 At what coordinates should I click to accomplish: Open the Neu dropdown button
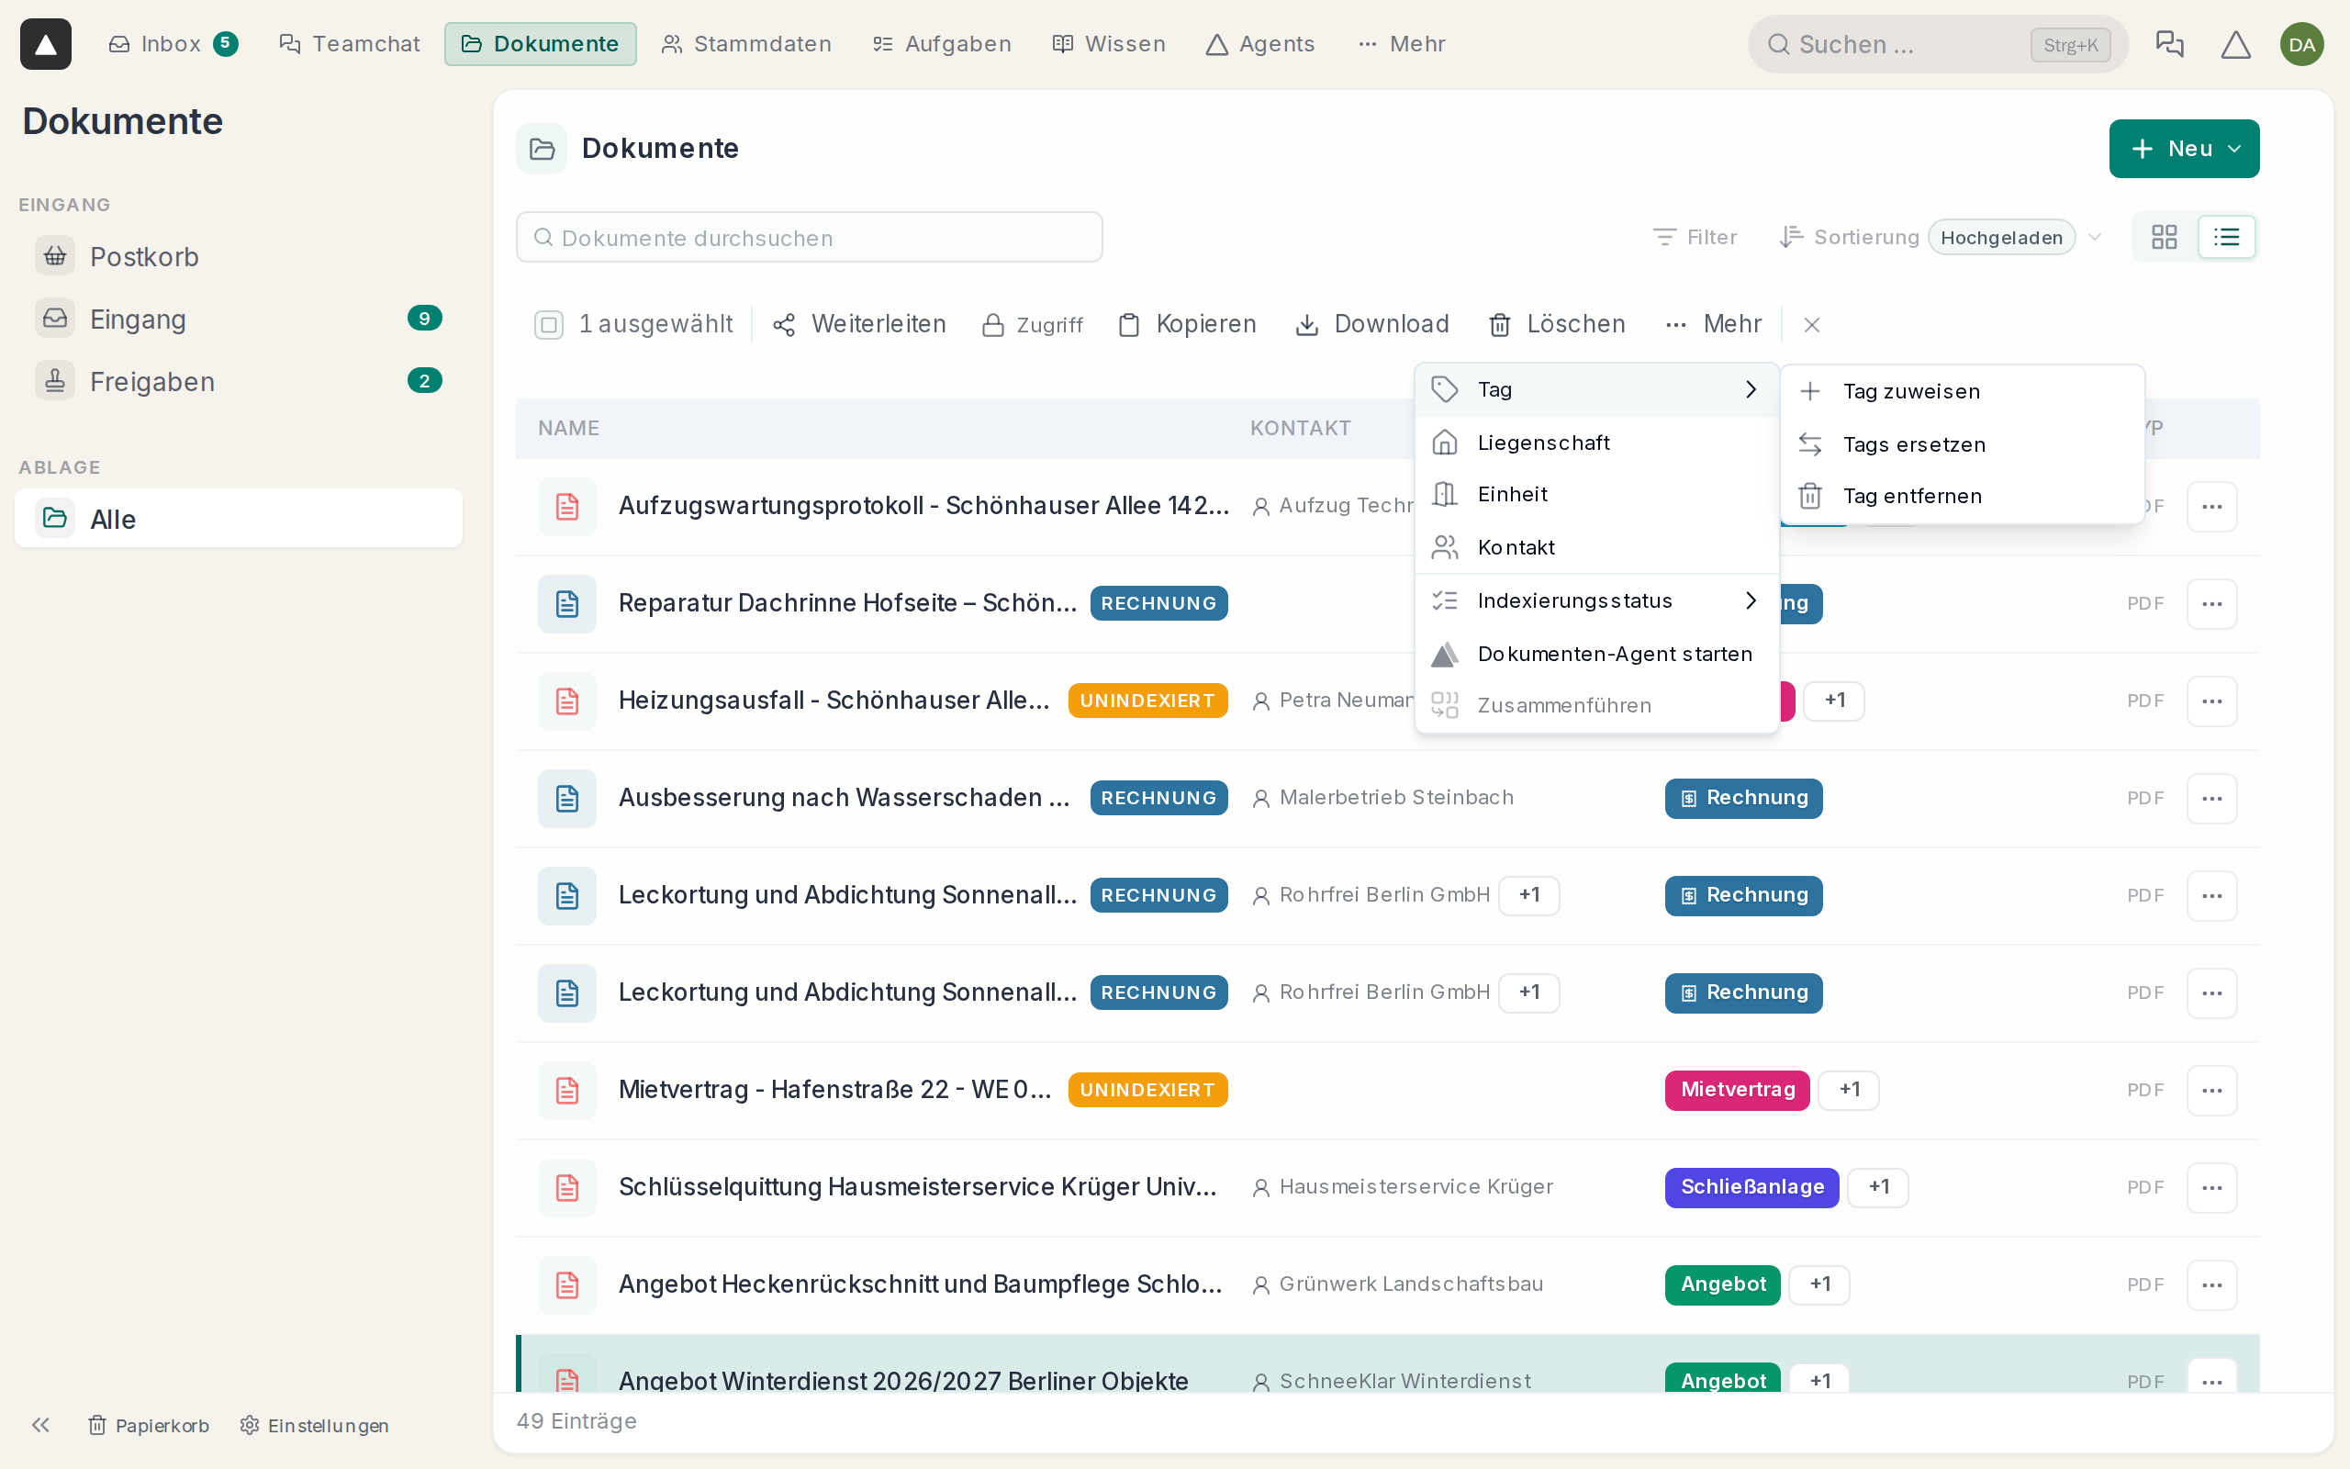tap(2183, 149)
